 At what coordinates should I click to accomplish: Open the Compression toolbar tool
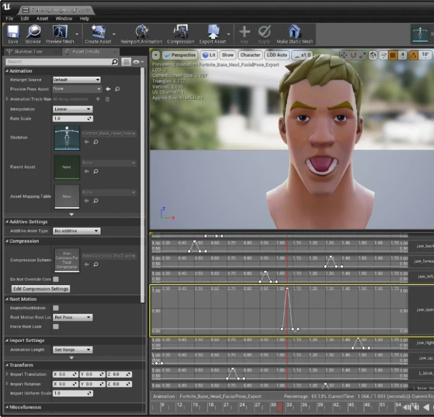pos(181,34)
